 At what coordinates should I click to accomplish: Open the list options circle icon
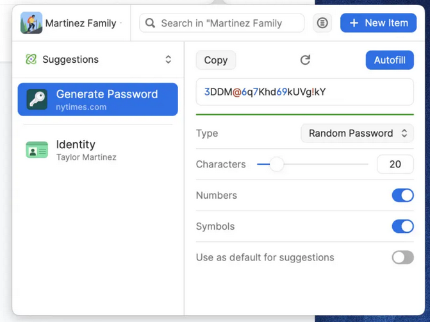coord(322,23)
